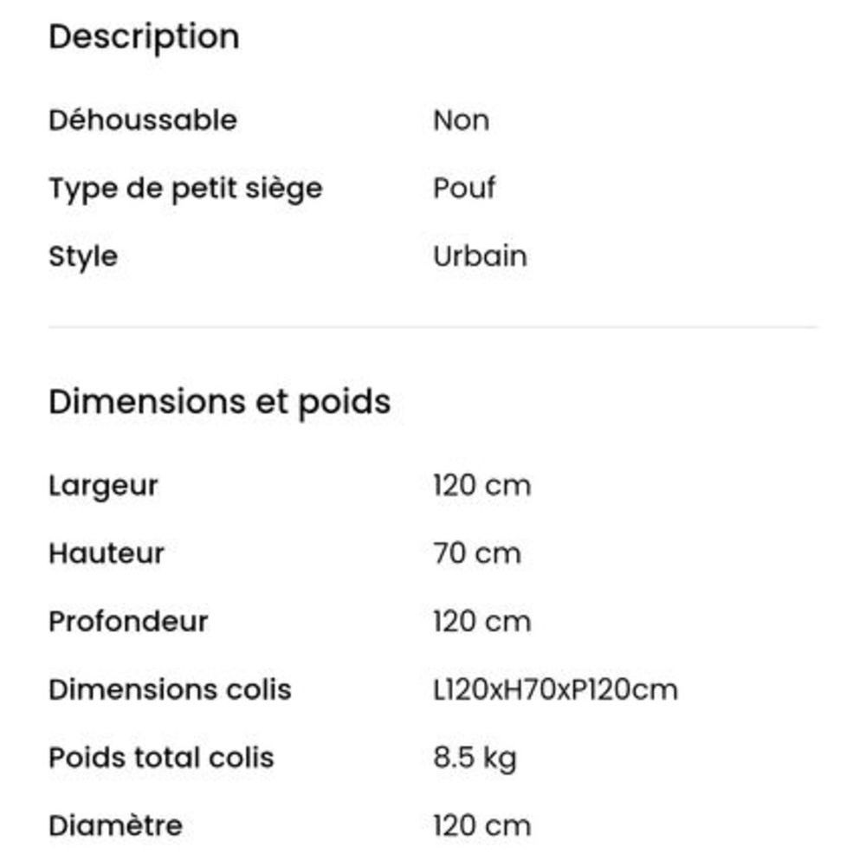Click the "Dimensions colis" label
Viewport: 866px width, 866px height.
point(170,690)
